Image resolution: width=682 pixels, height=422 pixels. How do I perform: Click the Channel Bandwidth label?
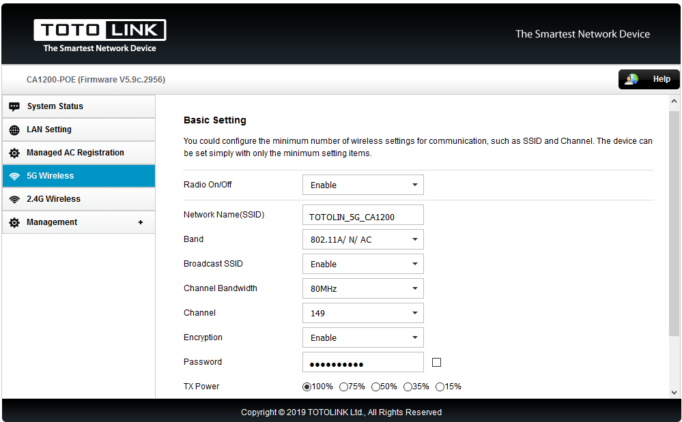[x=220, y=288]
